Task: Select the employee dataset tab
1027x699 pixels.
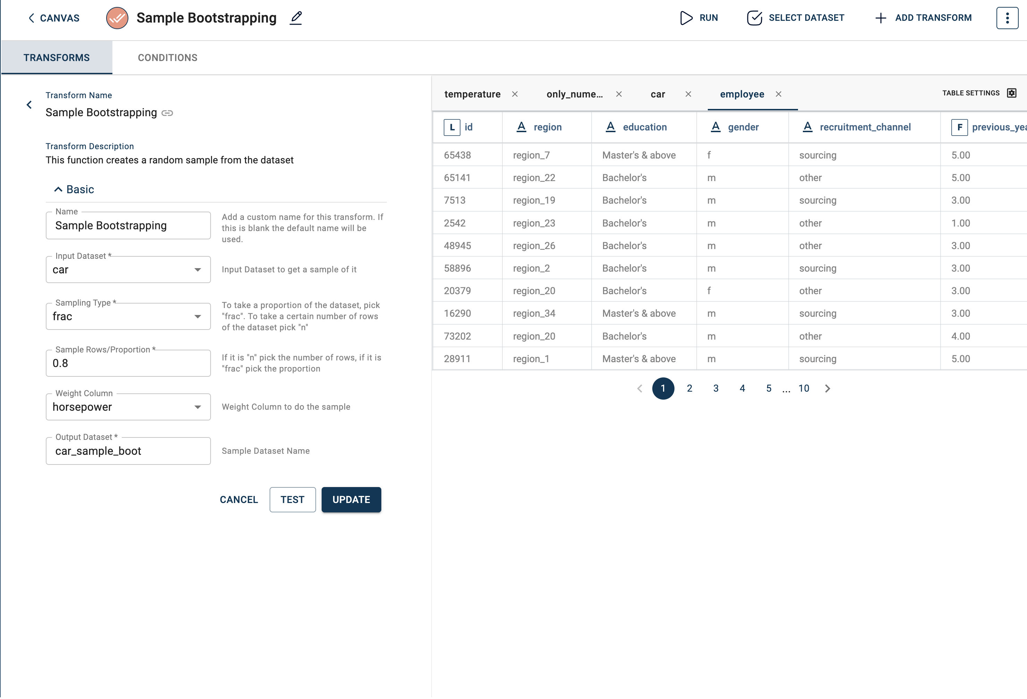Action: [741, 94]
